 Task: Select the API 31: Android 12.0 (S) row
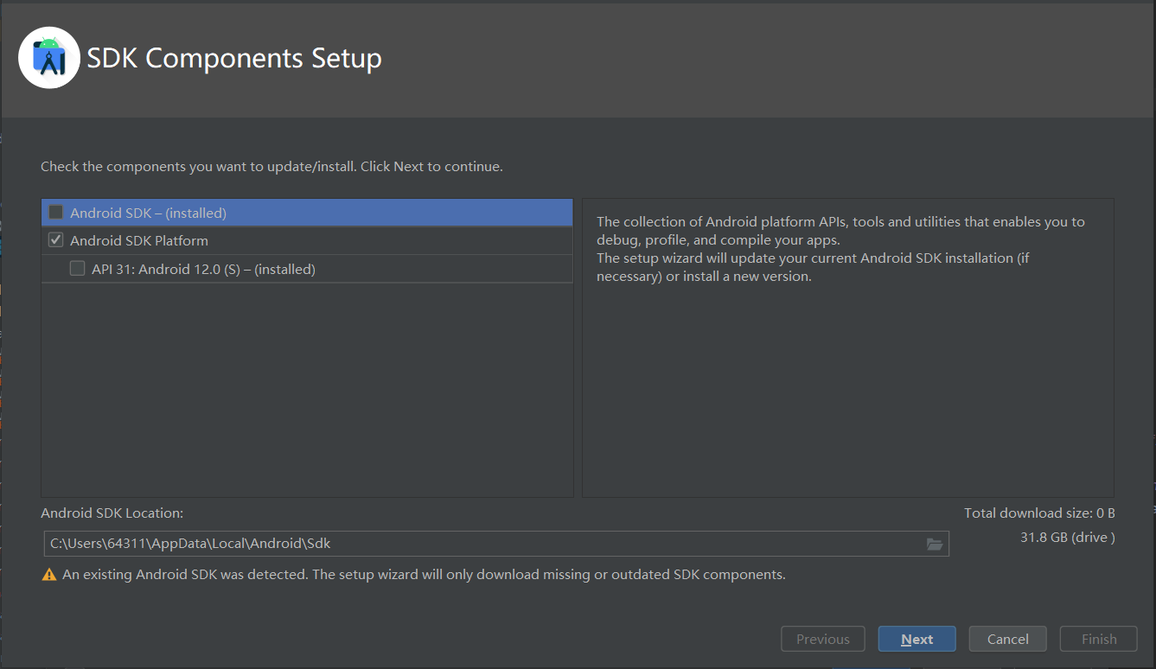click(307, 269)
